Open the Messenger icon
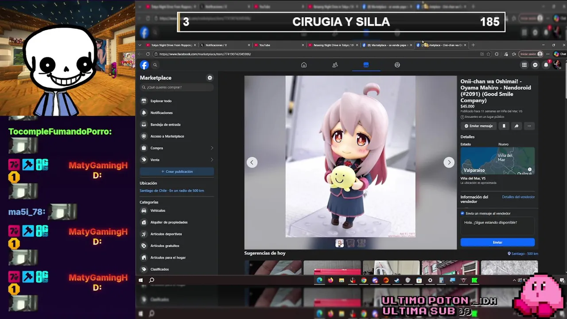Image resolution: width=567 pixels, height=319 pixels. point(535,65)
